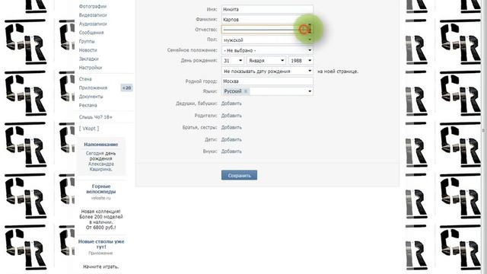Focus the Отчество input field
Viewport: 487px width, 274px height.
(267, 30)
